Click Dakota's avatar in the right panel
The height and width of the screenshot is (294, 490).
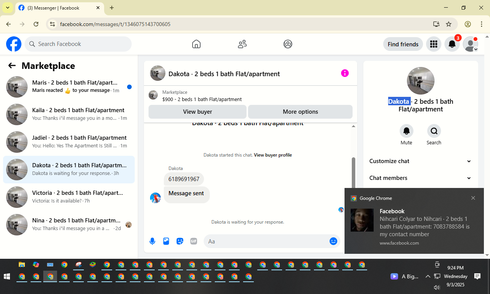coord(421,81)
